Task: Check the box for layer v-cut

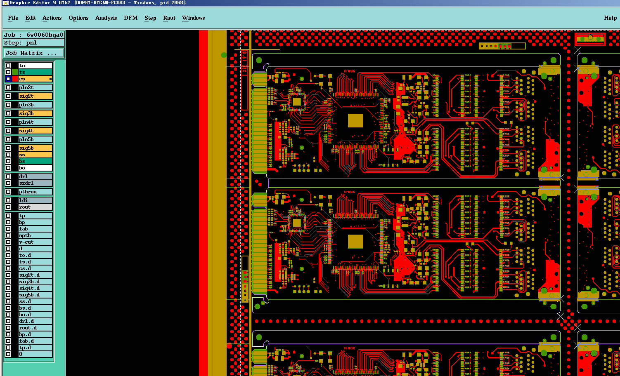Action: pyautogui.click(x=8, y=242)
